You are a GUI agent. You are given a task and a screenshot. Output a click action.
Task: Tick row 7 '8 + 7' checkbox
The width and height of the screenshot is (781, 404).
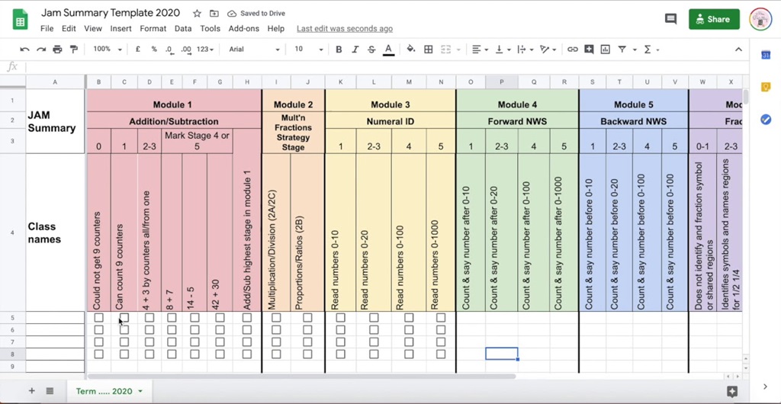[x=172, y=341]
